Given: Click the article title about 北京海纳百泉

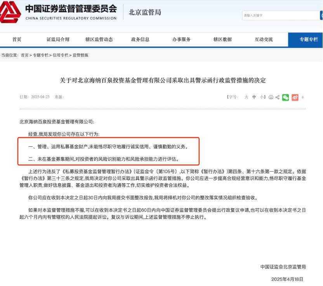Looking at the screenshot, I should 163,80.
